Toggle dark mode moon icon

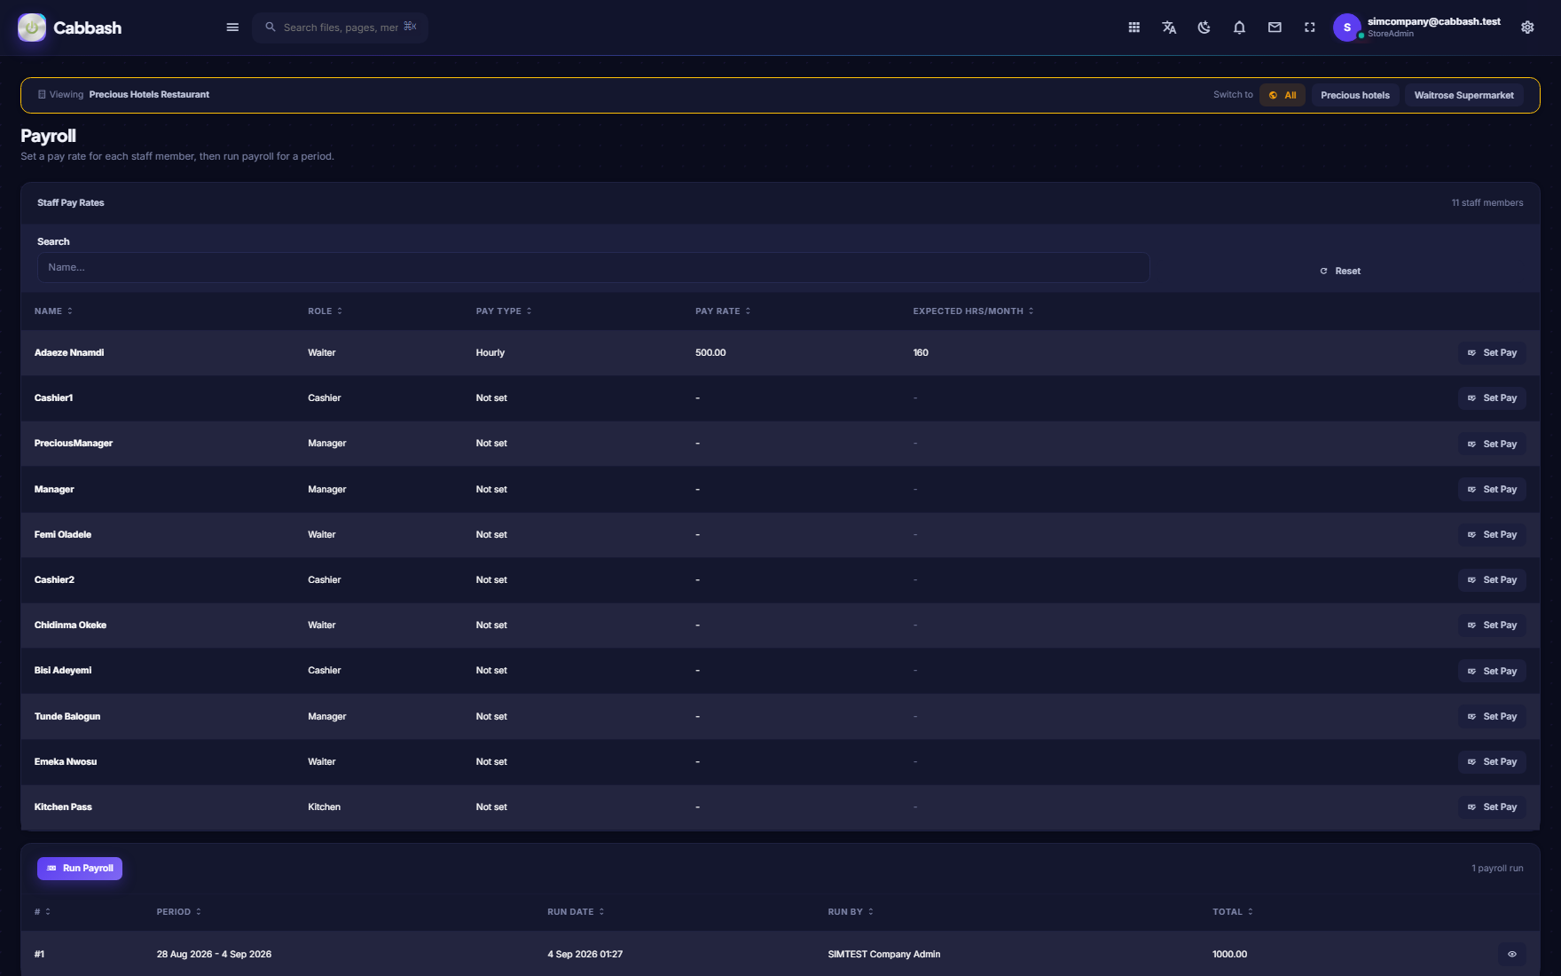click(x=1204, y=28)
